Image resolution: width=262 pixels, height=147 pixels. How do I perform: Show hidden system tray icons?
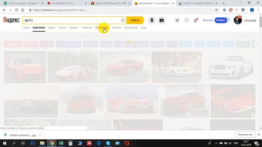(x=217, y=143)
